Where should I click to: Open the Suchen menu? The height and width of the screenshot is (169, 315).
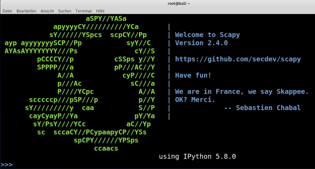pyautogui.click(x=65, y=11)
